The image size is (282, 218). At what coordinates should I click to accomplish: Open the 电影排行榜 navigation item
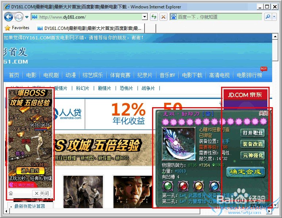point(250,75)
